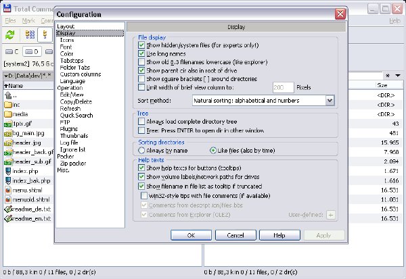Select Misc. in the configuration list

[x=63, y=170]
